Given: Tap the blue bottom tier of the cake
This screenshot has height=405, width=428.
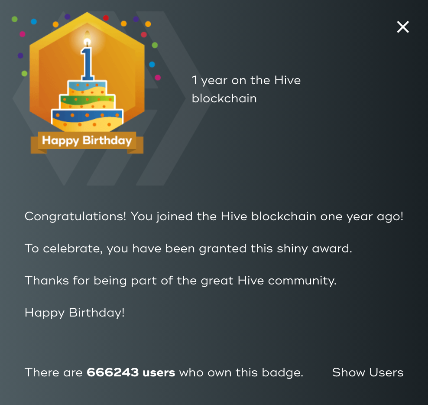Looking at the screenshot, I should point(88,116).
